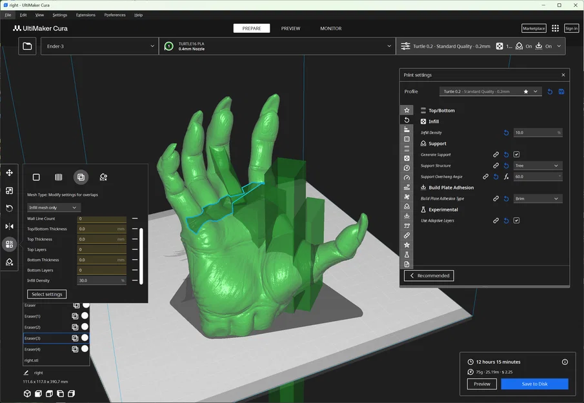Image resolution: width=584 pixels, height=403 pixels.
Task: Collapse print settings summary bar chevron
Action: (x=559, y=46)
